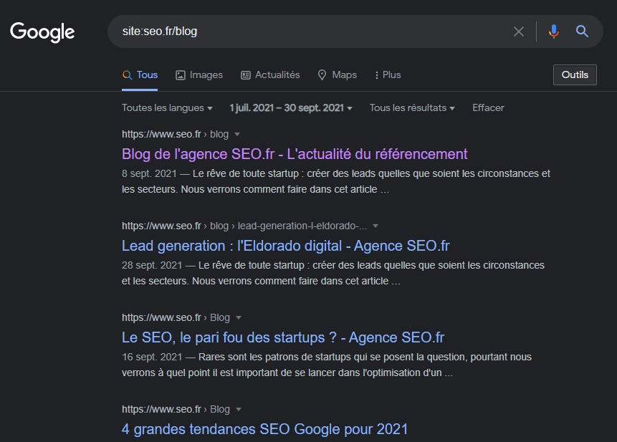Select the Tous tab
Image resolution: width=617 pixels, height=442 pixels.
tap(140, 75)
